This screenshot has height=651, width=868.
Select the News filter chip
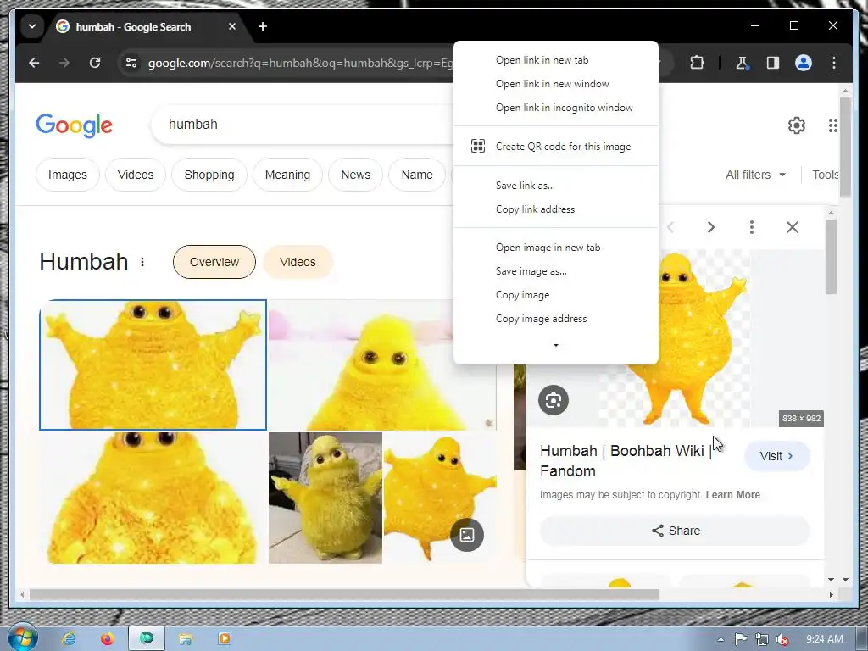pos(355,175)
